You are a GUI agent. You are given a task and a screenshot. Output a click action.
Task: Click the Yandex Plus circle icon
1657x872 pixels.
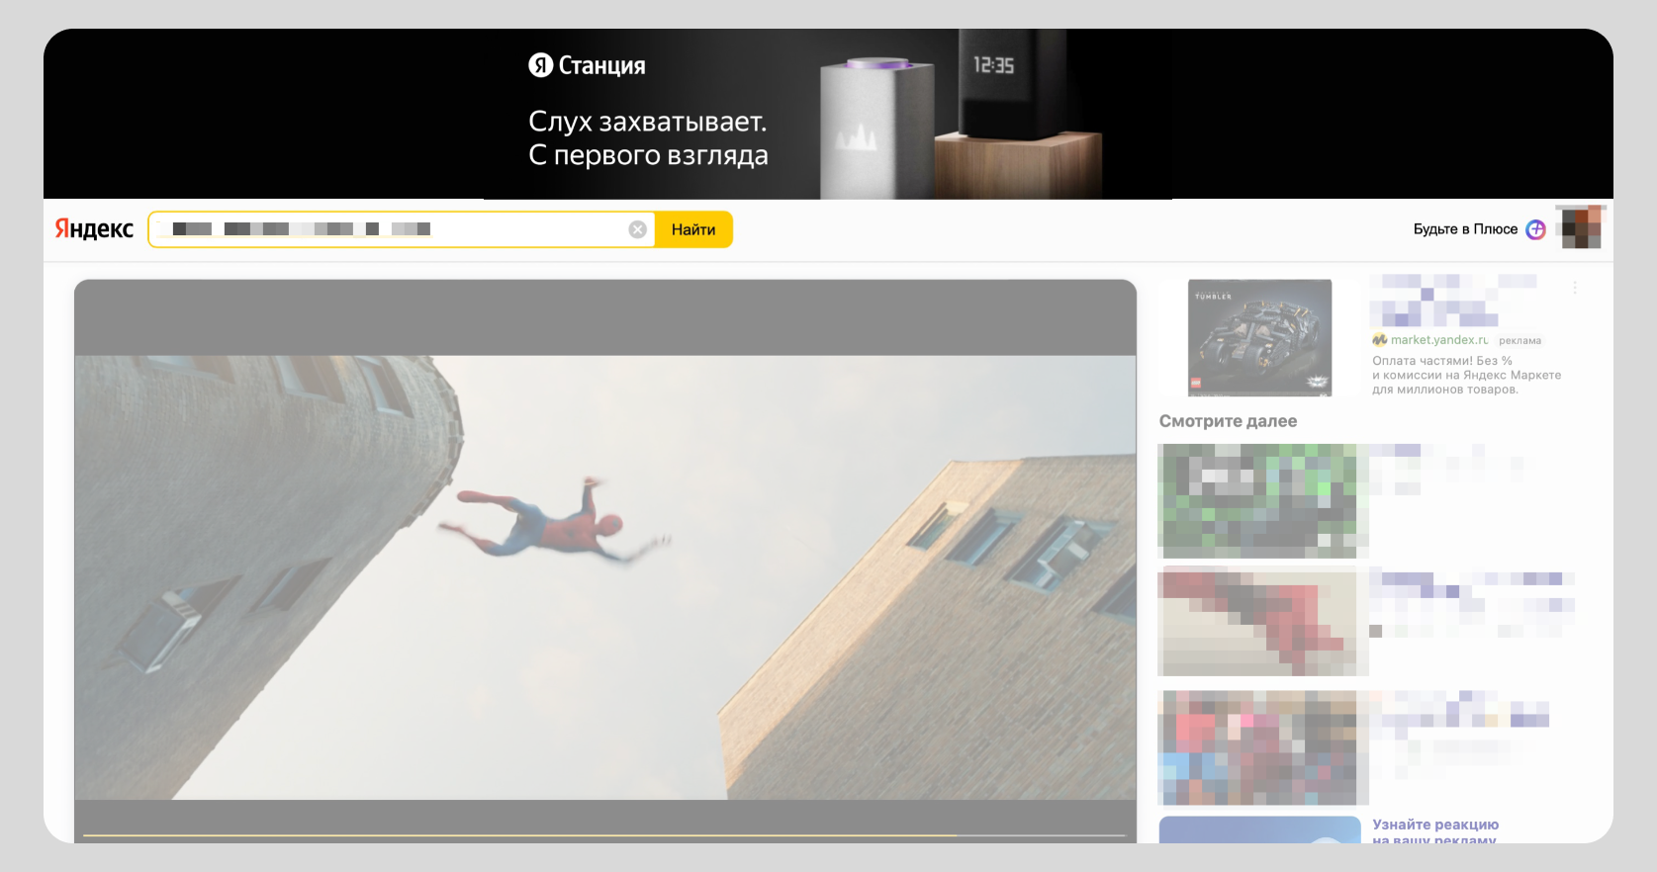click(x=1535, y=229)
